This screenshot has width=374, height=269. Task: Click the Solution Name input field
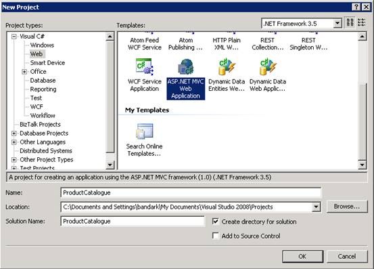click(x=133, y=221)
